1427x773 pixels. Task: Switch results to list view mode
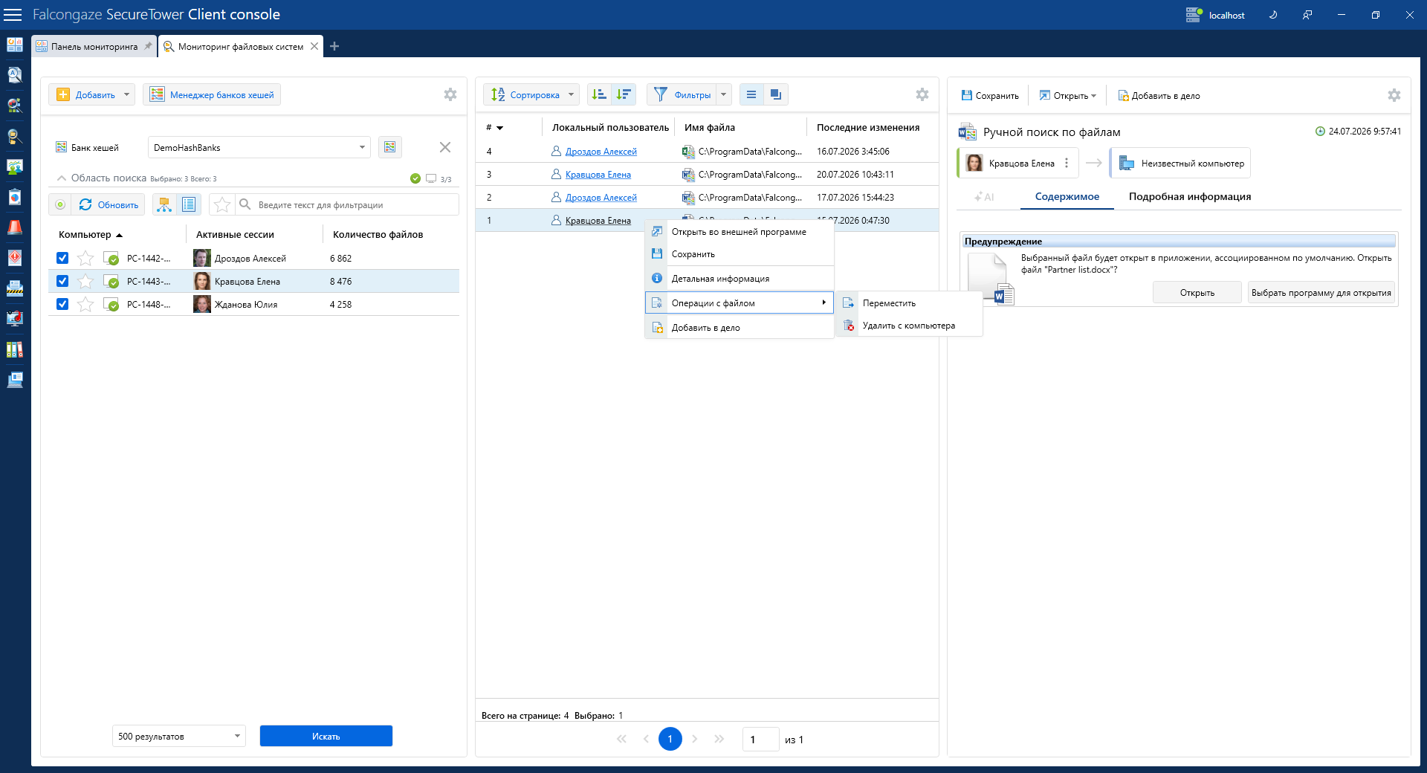click(751, 94)
